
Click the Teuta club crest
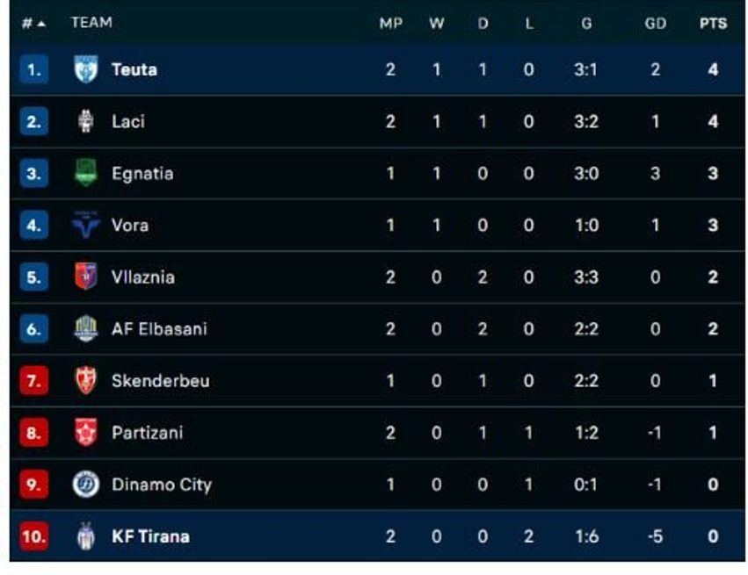(86, 69)
